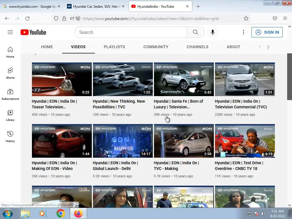Click the site security padlock icon
The image size is (292, 219).
pyautogui.click(x=64, y=18)
